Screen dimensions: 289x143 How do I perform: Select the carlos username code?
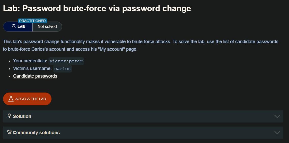pos(63,69)
